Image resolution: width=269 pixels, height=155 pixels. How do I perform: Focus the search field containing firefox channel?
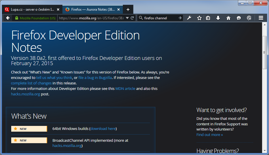(160, 18)
